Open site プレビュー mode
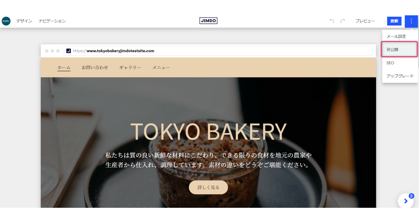 point(365,21)
